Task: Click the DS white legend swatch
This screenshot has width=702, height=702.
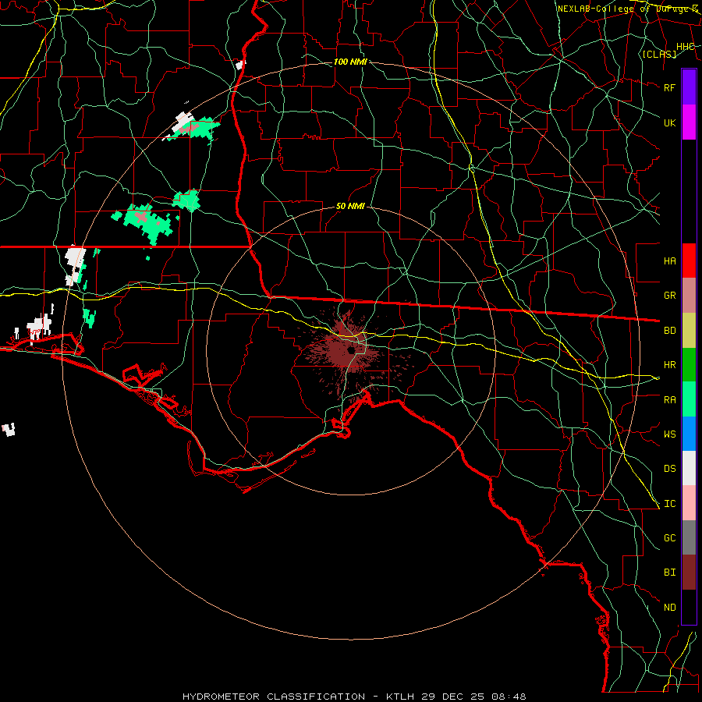Action: pos(689,468)
